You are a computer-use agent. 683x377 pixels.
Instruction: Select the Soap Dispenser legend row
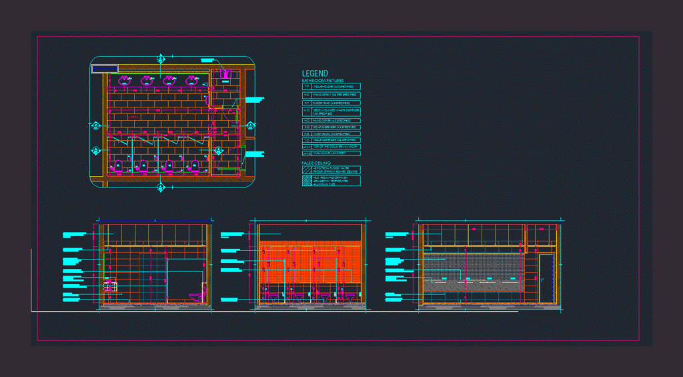point(331,127)
